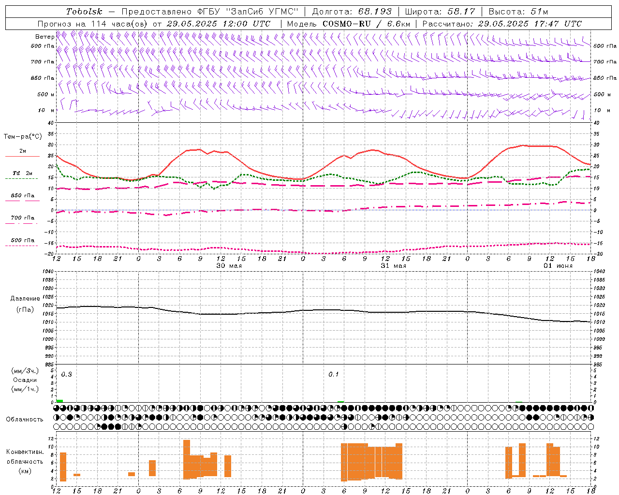The height and width of the screenshot is (495, 619).
Task: Click the red solid line sample under "2м" legend
Action: 22,157
